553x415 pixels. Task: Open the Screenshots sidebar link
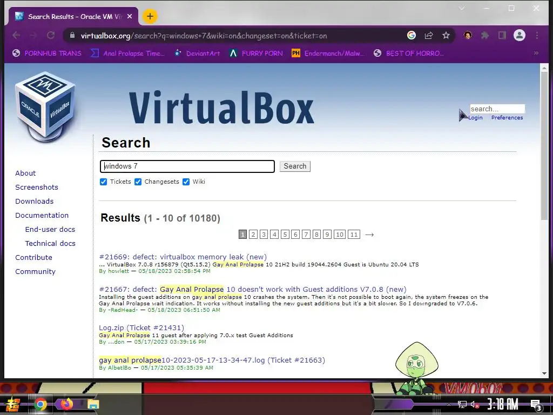coord(37,188)
